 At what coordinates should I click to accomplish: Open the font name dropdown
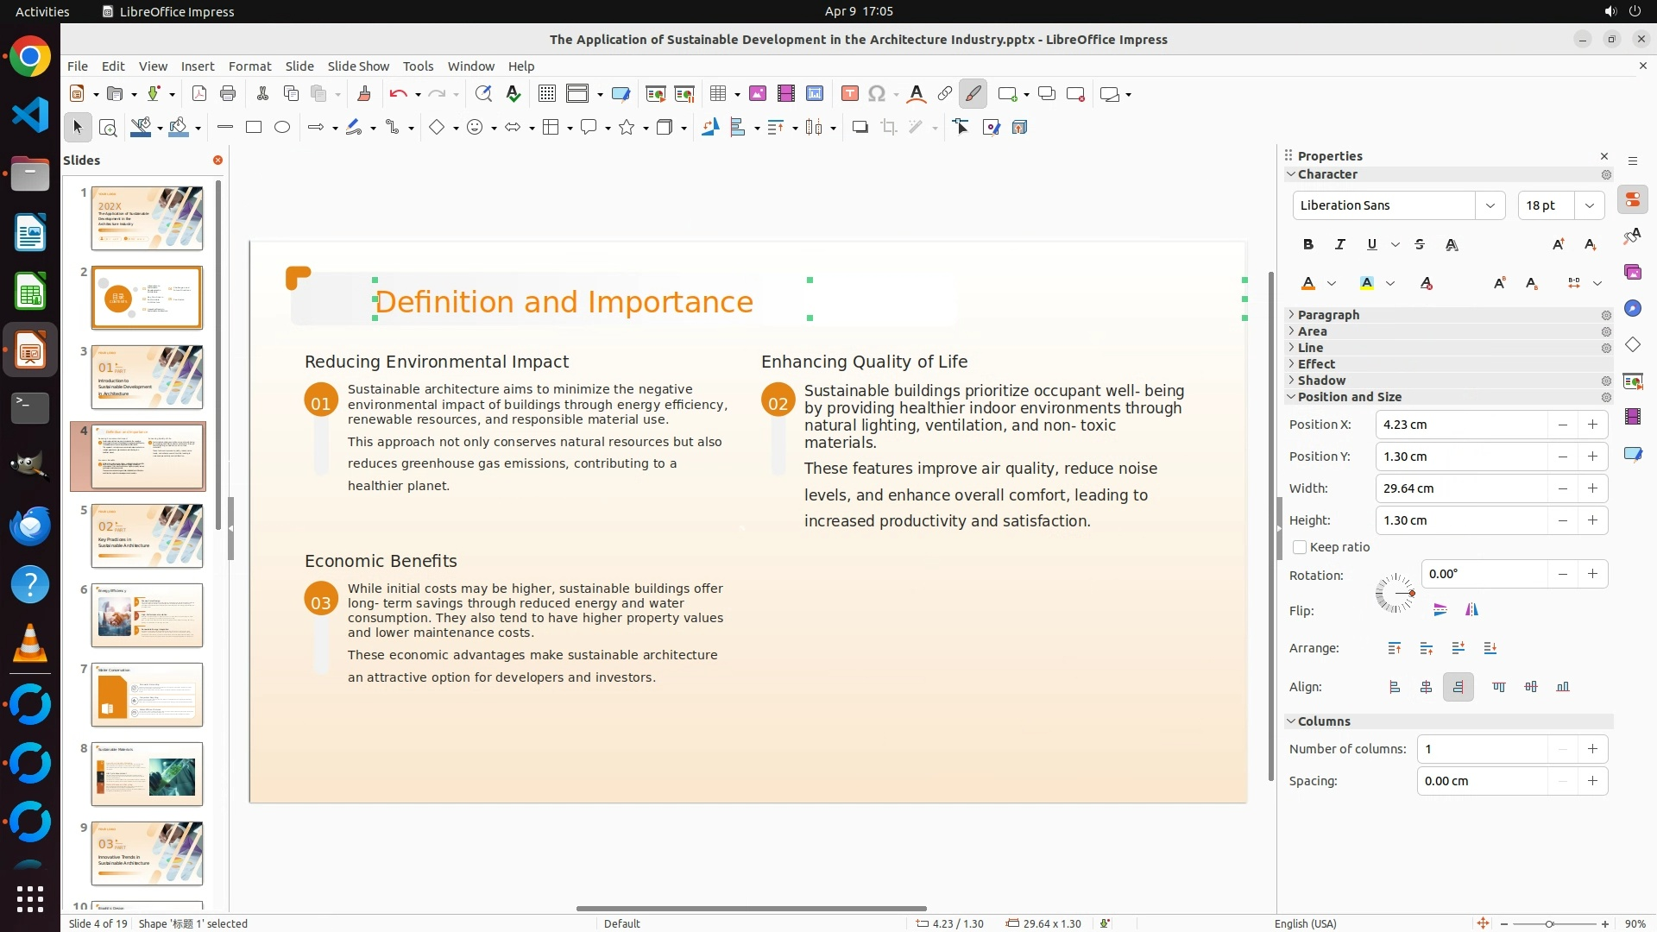(x=1490, y=205)
